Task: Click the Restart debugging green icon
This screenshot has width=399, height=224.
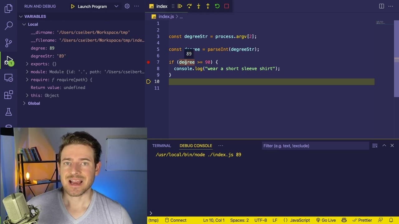Action: [x=217, y=6]
